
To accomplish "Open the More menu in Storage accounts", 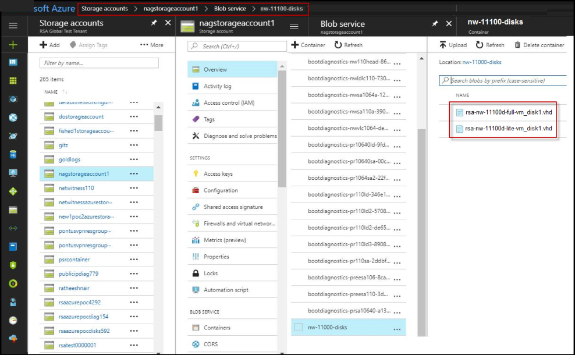I will click(x=152, y=45).
